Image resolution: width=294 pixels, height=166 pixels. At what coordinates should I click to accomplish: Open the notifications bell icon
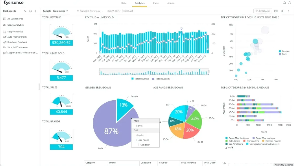(x=285, y=3)
